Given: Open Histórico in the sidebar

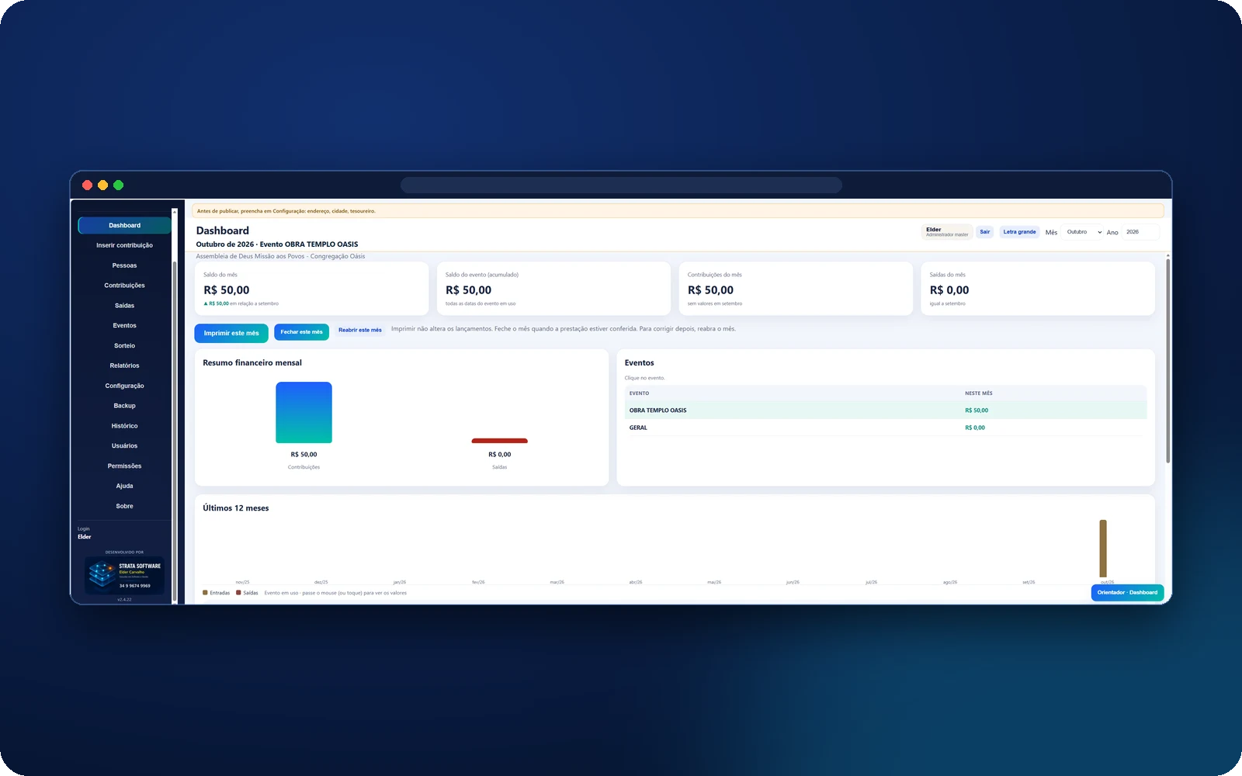Looking at the screenshot, I should click(x=124, y=426).
